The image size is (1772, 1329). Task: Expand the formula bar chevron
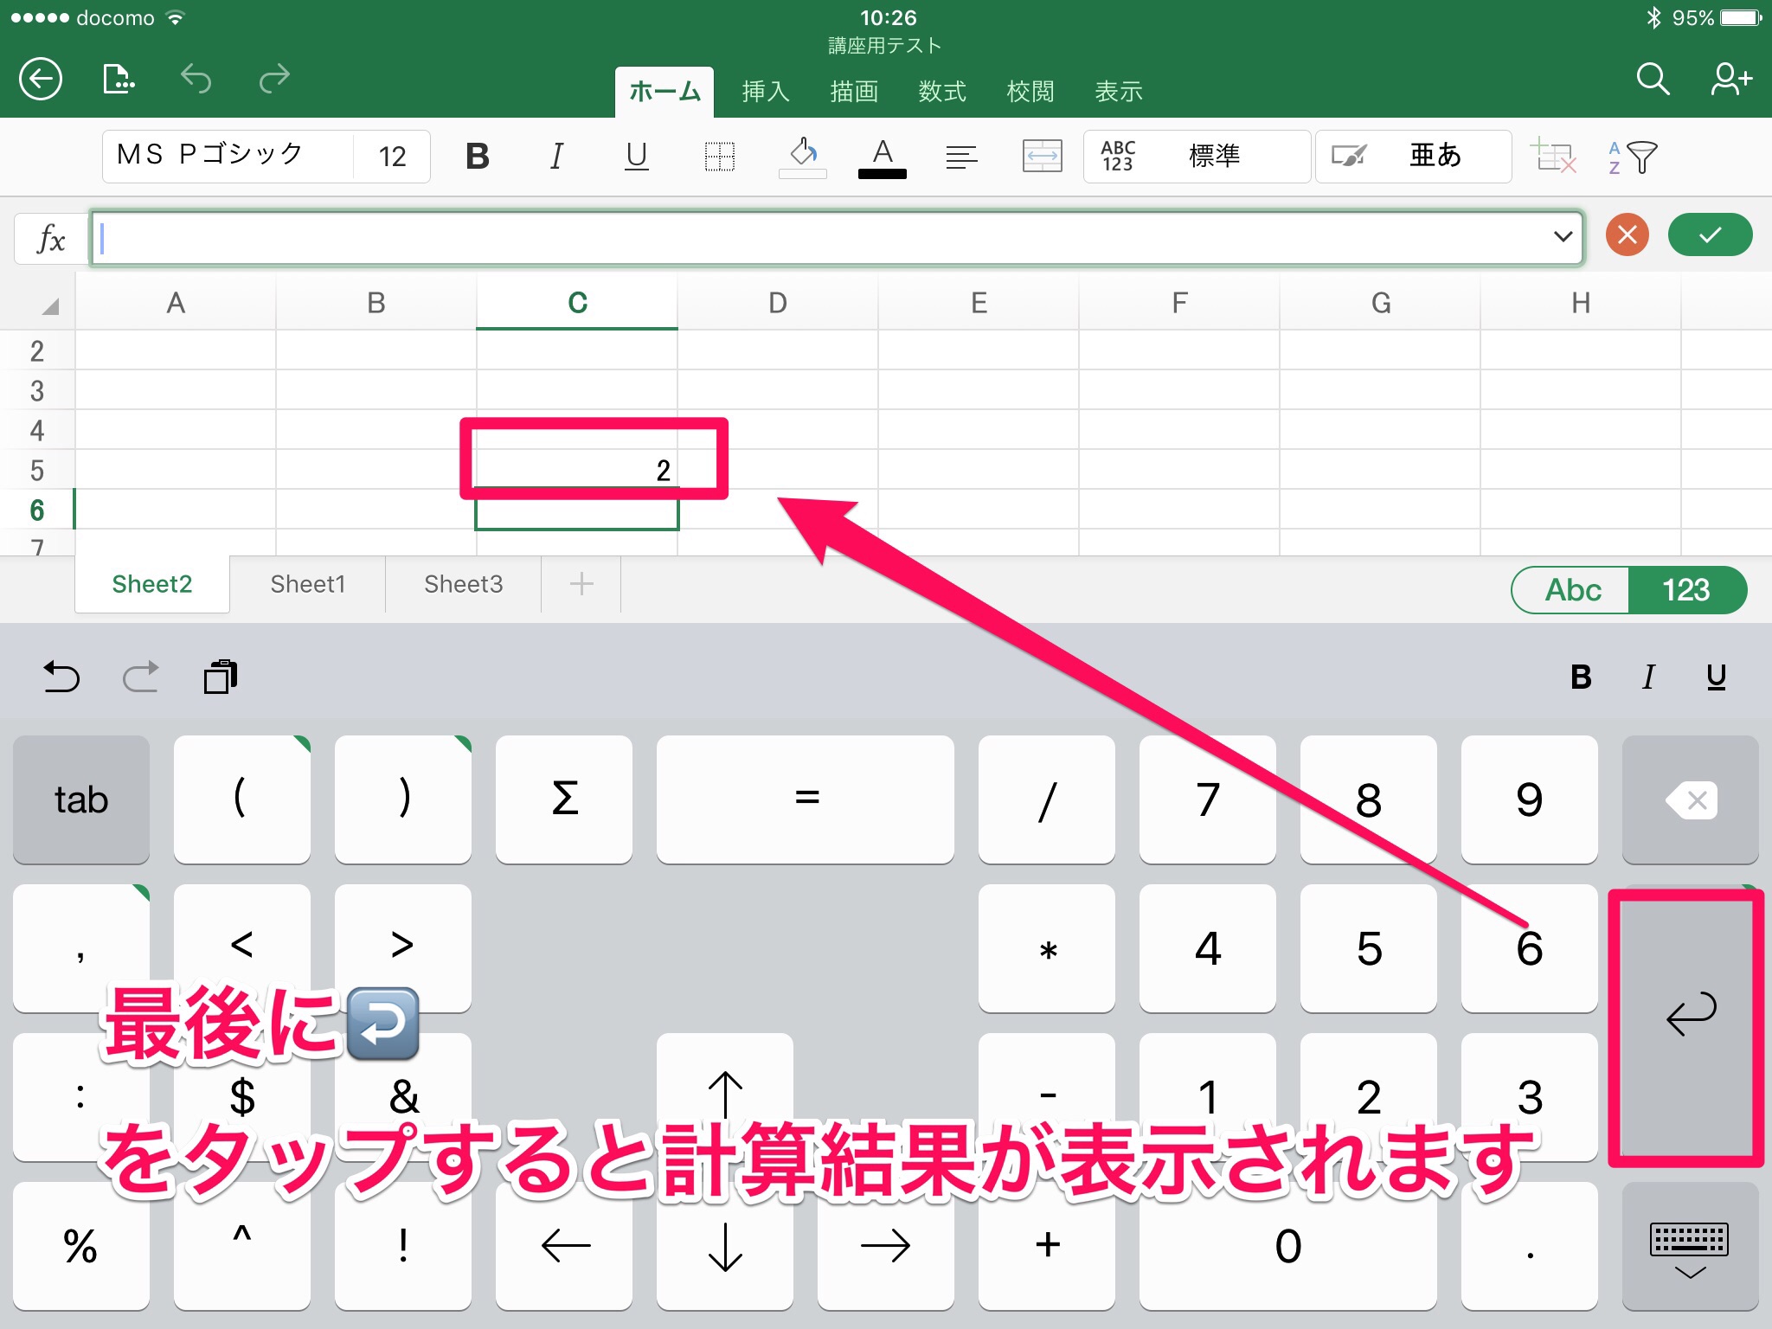coord(1562,236)
